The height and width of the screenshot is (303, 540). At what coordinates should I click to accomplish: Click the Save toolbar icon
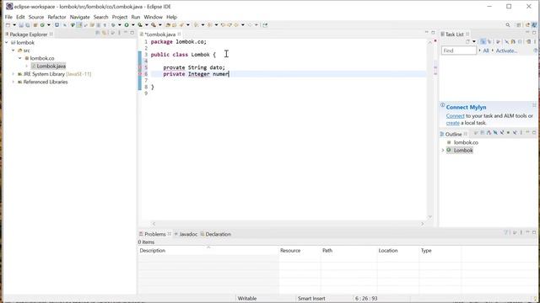click(21, 25)
